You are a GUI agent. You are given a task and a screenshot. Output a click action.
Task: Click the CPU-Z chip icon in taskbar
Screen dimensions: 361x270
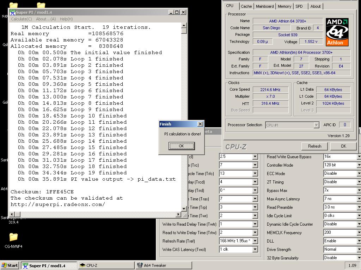[82, 265]
